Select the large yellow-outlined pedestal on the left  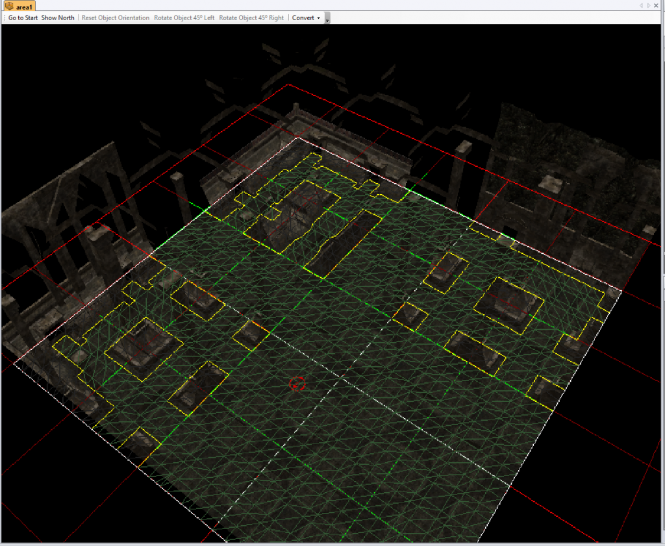[x=138, y=347]
